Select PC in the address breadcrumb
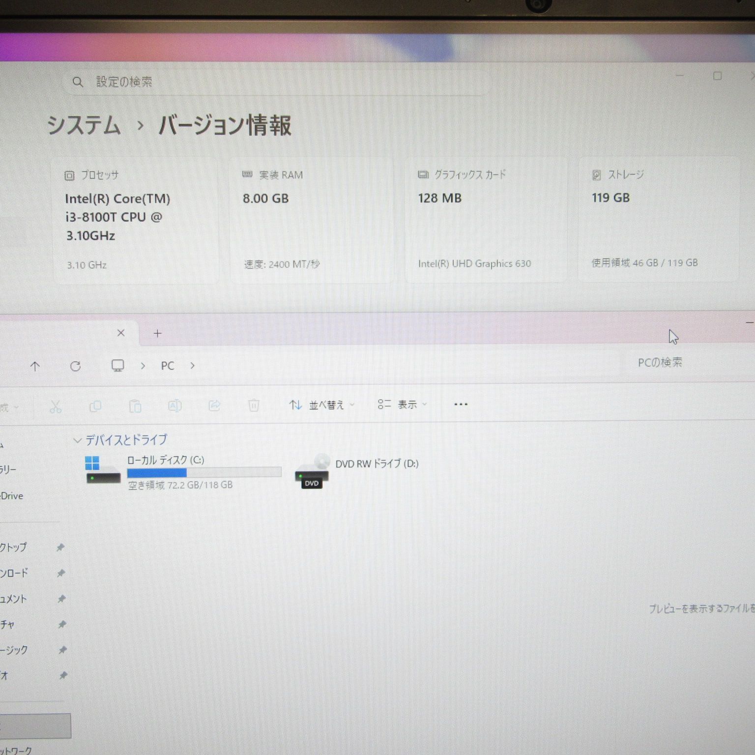 (168, 366)
